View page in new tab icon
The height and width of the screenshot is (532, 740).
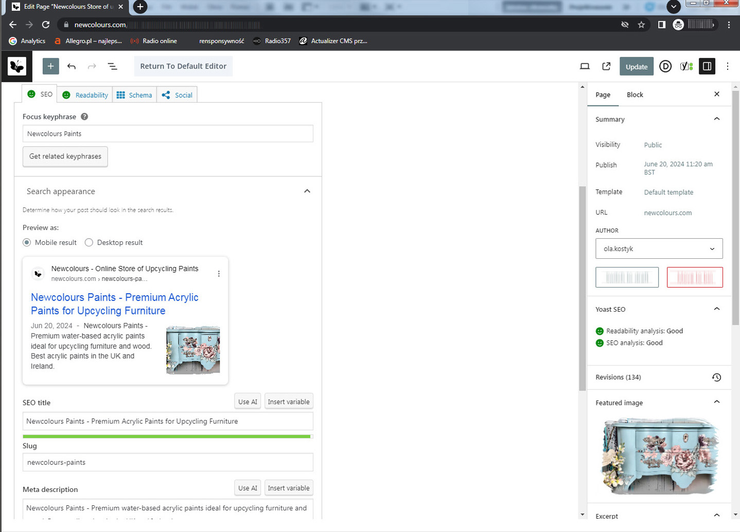[x=606, y=66]
